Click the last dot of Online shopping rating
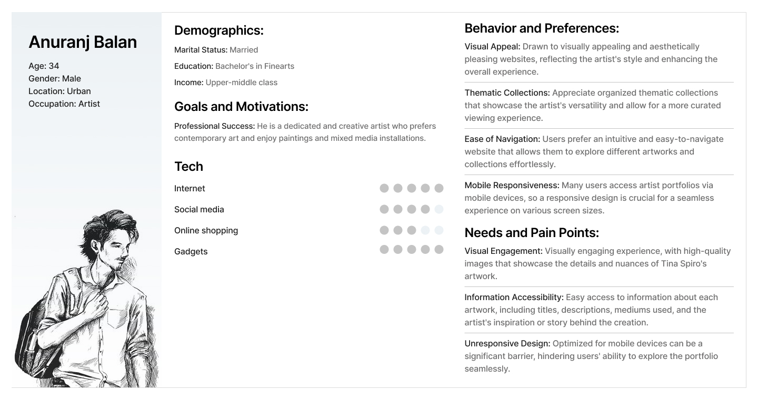 point(439,230)
